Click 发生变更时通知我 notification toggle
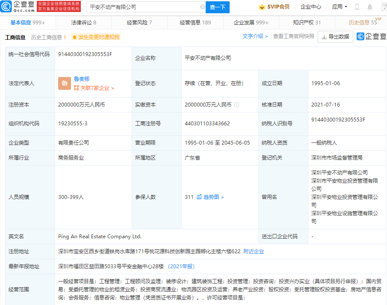This screenshot has height=305, width=387. point(96,37)
